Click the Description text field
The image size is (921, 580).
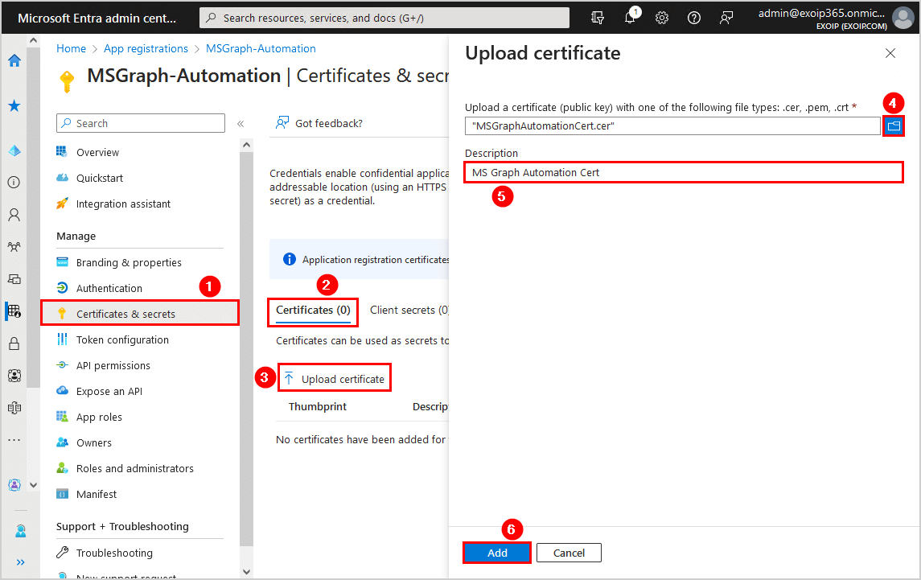(x=684, y=172)
